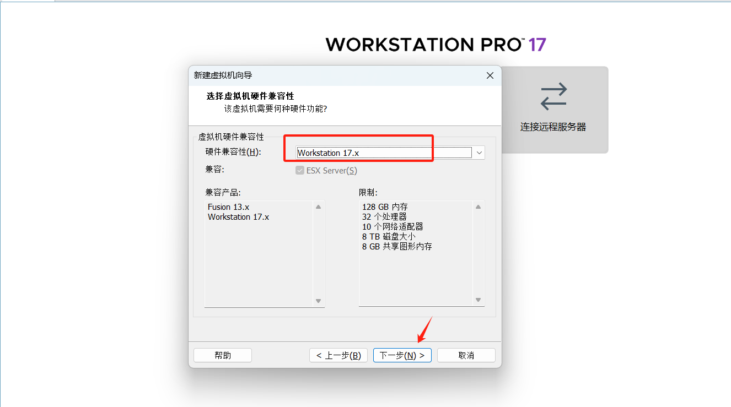731x407 pixels.
Task: Click the down arrow of the 限制 scrollbar
Action: coord(478,301)
